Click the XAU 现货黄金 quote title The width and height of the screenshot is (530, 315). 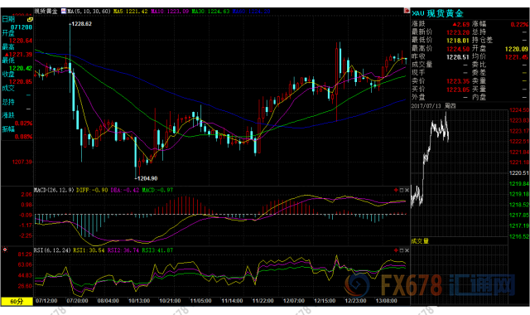[x=438, y=13]
